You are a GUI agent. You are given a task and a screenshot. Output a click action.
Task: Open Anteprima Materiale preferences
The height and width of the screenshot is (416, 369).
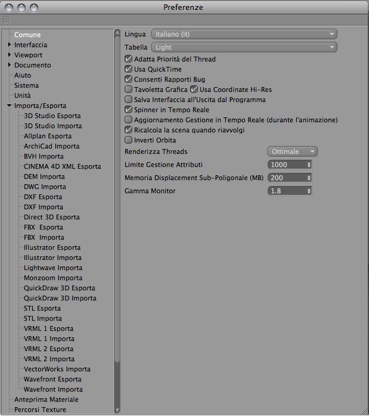point(46,399)
